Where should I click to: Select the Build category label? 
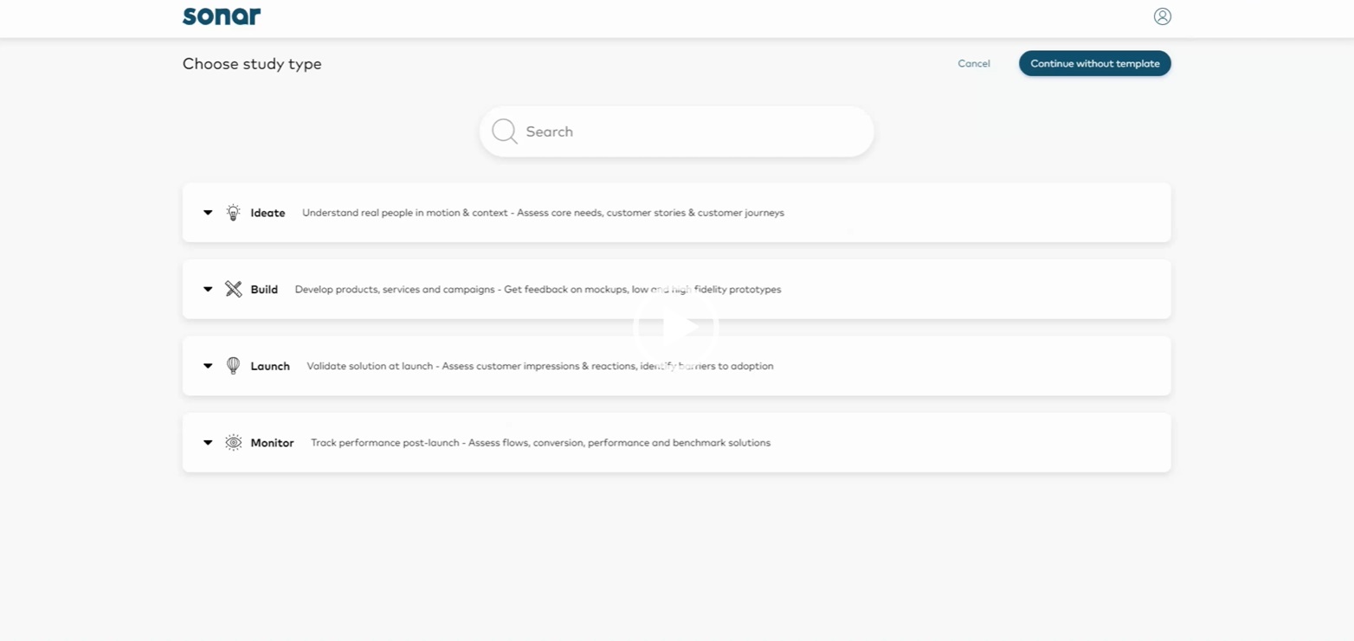tap(264, 289)
